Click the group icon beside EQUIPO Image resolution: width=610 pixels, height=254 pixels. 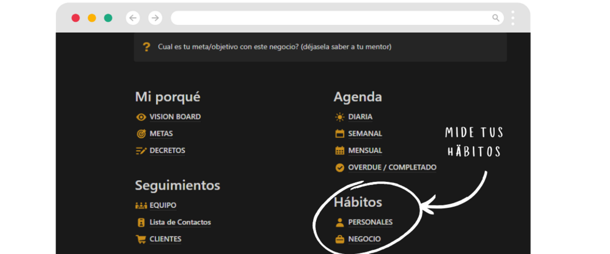pos(141,206)
